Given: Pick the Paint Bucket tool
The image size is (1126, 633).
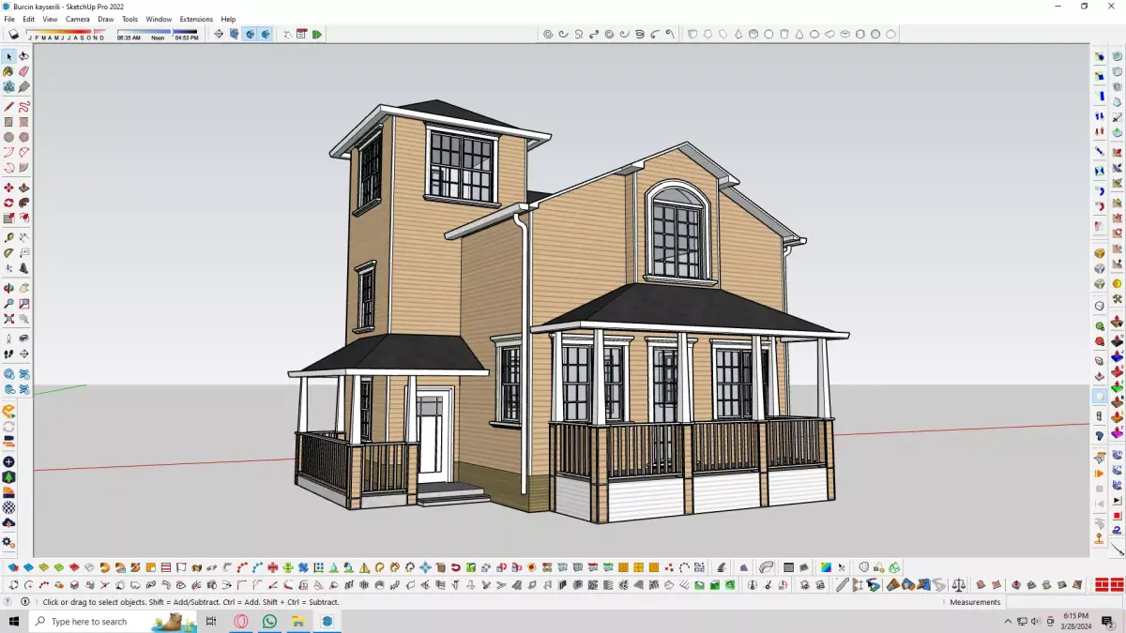Looking at the screenshot, I should [x=8, y=71].
